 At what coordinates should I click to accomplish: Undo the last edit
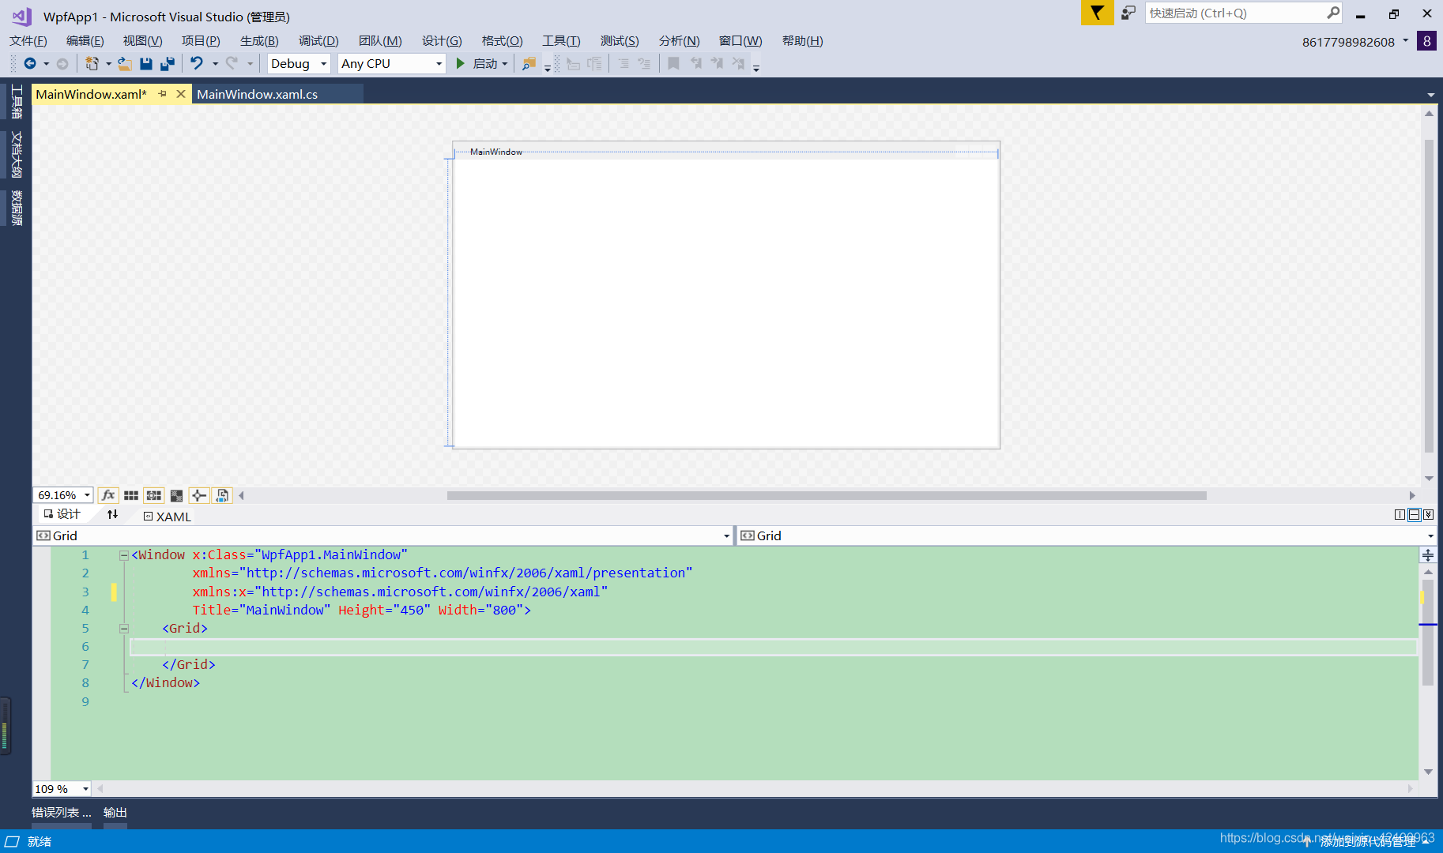point(197,64)
